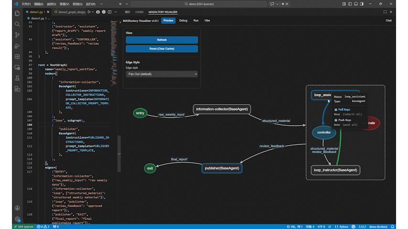The width and height of the screenshot is (408, 229).
Task: Go forward with the navigation right arrow
Action: point(127,4)
